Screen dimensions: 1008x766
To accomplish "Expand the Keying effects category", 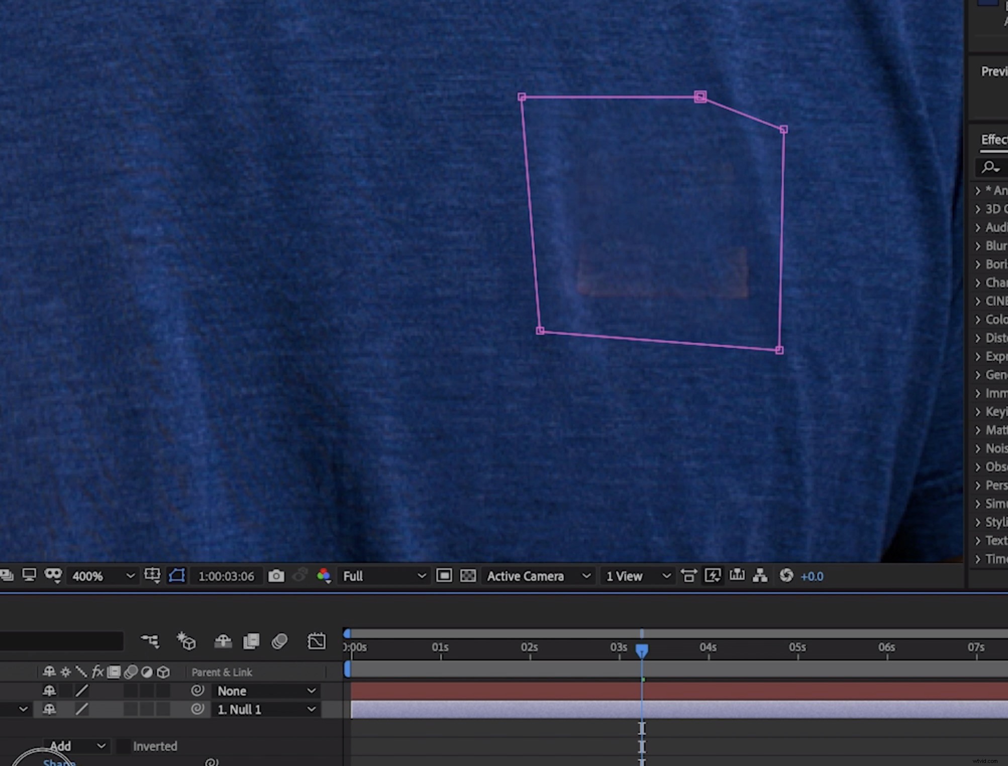I will 992,412.
